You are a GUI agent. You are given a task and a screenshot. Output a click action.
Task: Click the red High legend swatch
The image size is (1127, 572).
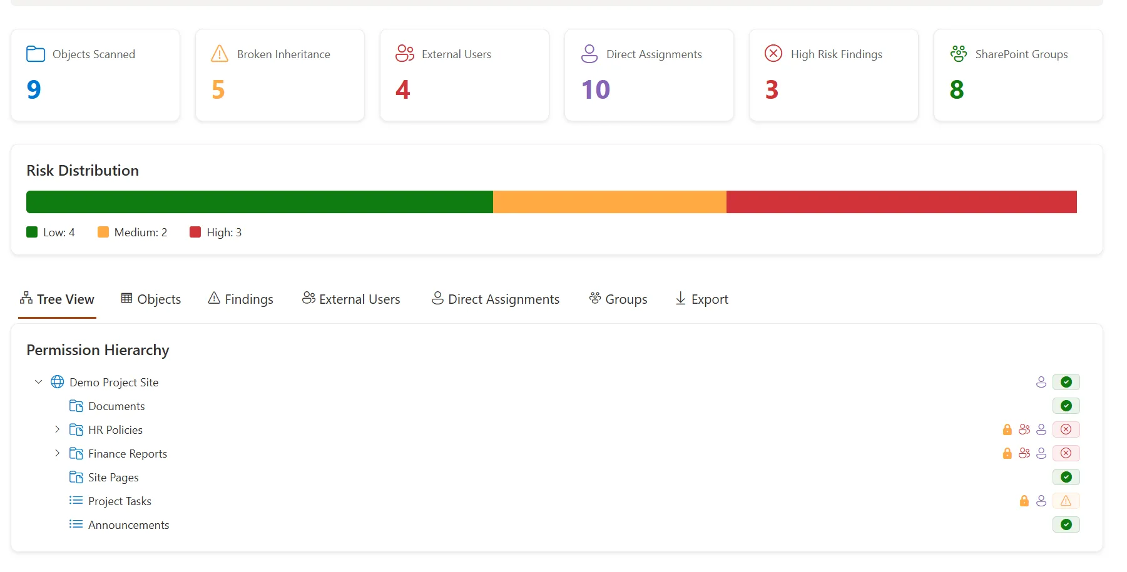point(195,232)
